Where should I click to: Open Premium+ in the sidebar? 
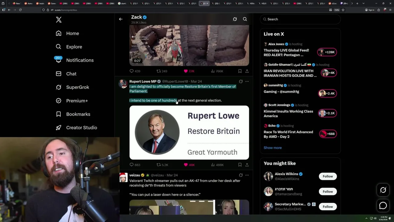click(x=72, y=101)
